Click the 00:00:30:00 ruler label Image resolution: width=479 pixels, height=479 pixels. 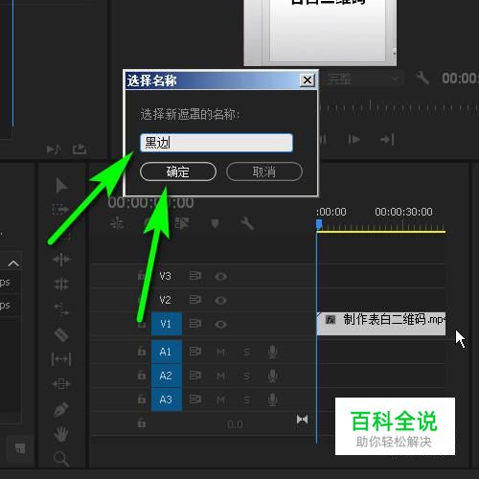click(403, 212)
